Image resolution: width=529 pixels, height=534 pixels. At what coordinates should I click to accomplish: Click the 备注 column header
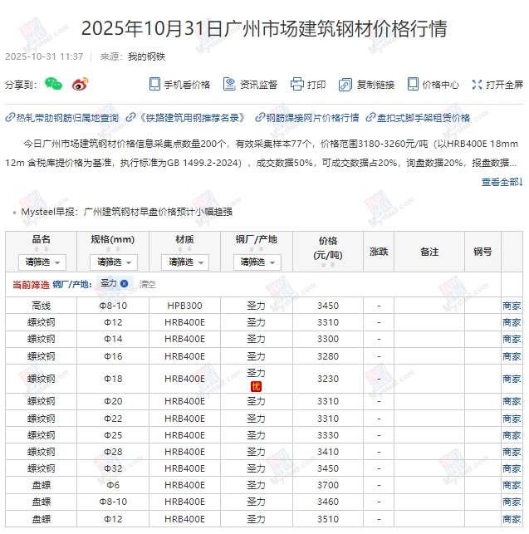(x=429, y=252)
